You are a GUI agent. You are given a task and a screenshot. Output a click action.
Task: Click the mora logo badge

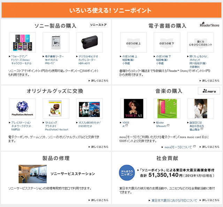(209, 91)
